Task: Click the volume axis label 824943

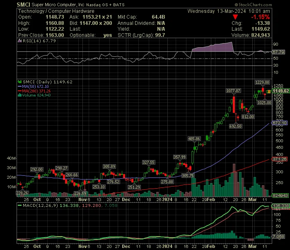Action: (280, 196)
